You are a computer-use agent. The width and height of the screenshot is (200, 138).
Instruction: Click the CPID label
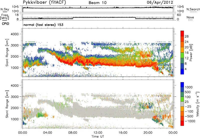point(5,24)
